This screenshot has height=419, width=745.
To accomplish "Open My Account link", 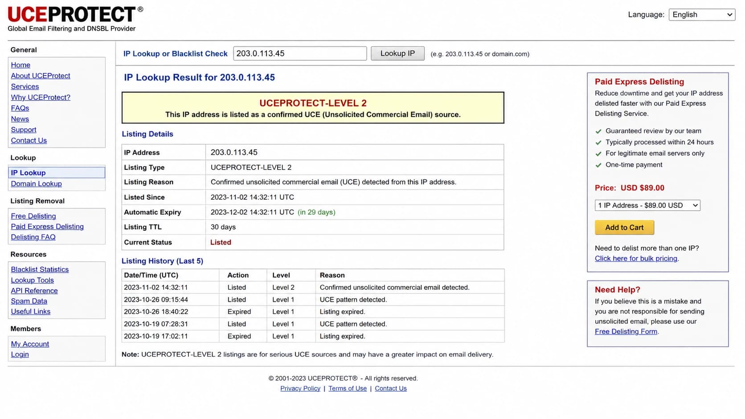I will coord(30,344).
